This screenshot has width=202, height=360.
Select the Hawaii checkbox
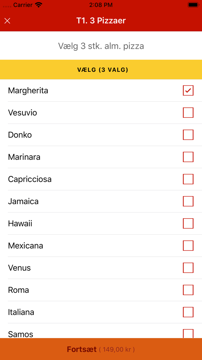click(x=188, y=223)
